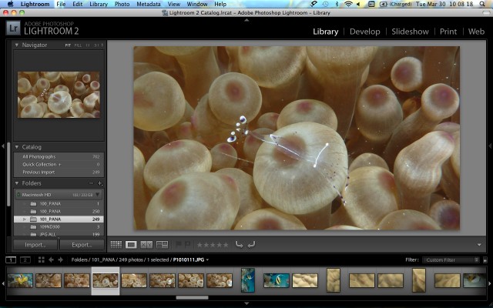Open the Metadata menu
The height and width of the screenshot is (308, 493).
pos(148,4)
